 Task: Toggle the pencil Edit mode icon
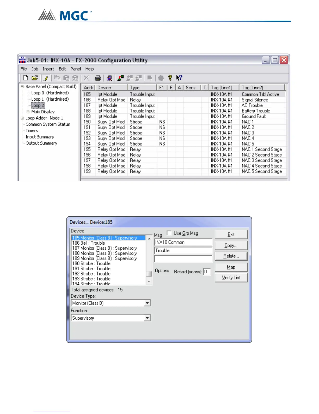tap(46, 78)
